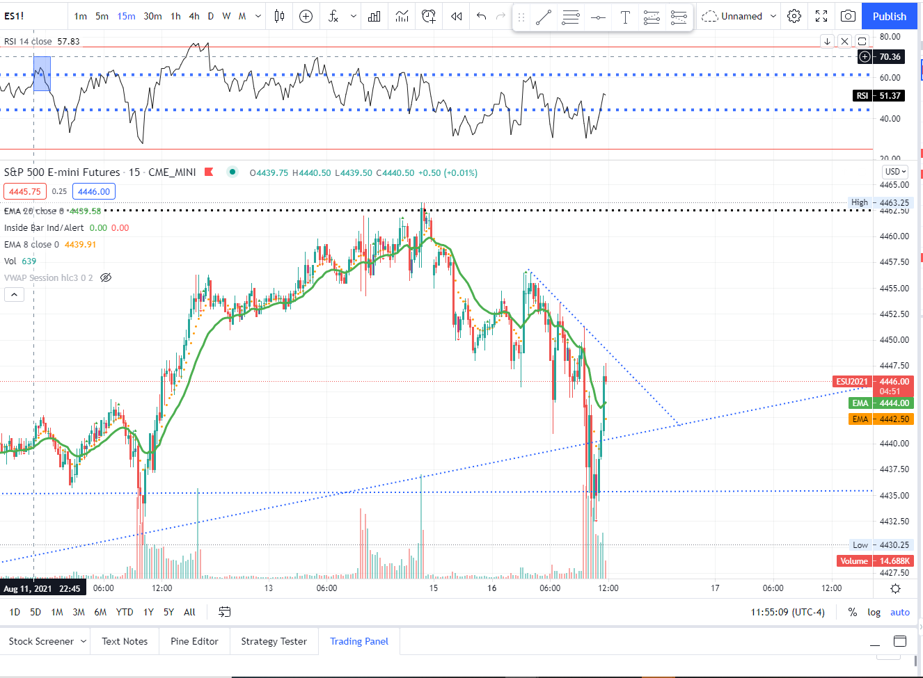Open the indicator templates icon
Image resolution: width=923 pixels, height=678 pixels.
tap(402, 16)
